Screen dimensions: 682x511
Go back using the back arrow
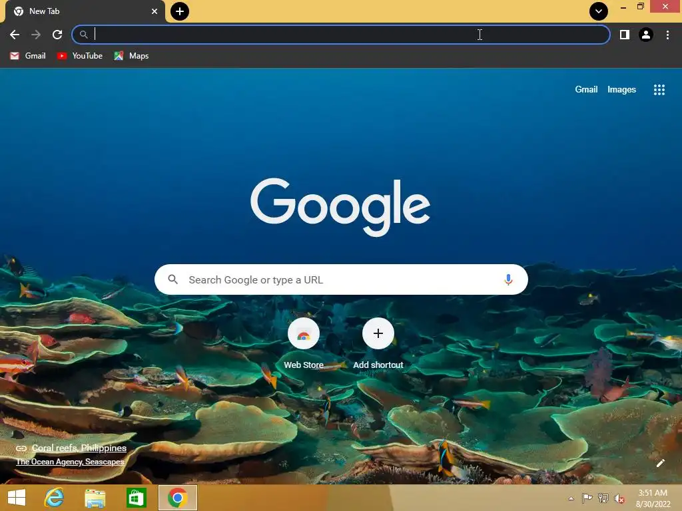click(15, 35)
